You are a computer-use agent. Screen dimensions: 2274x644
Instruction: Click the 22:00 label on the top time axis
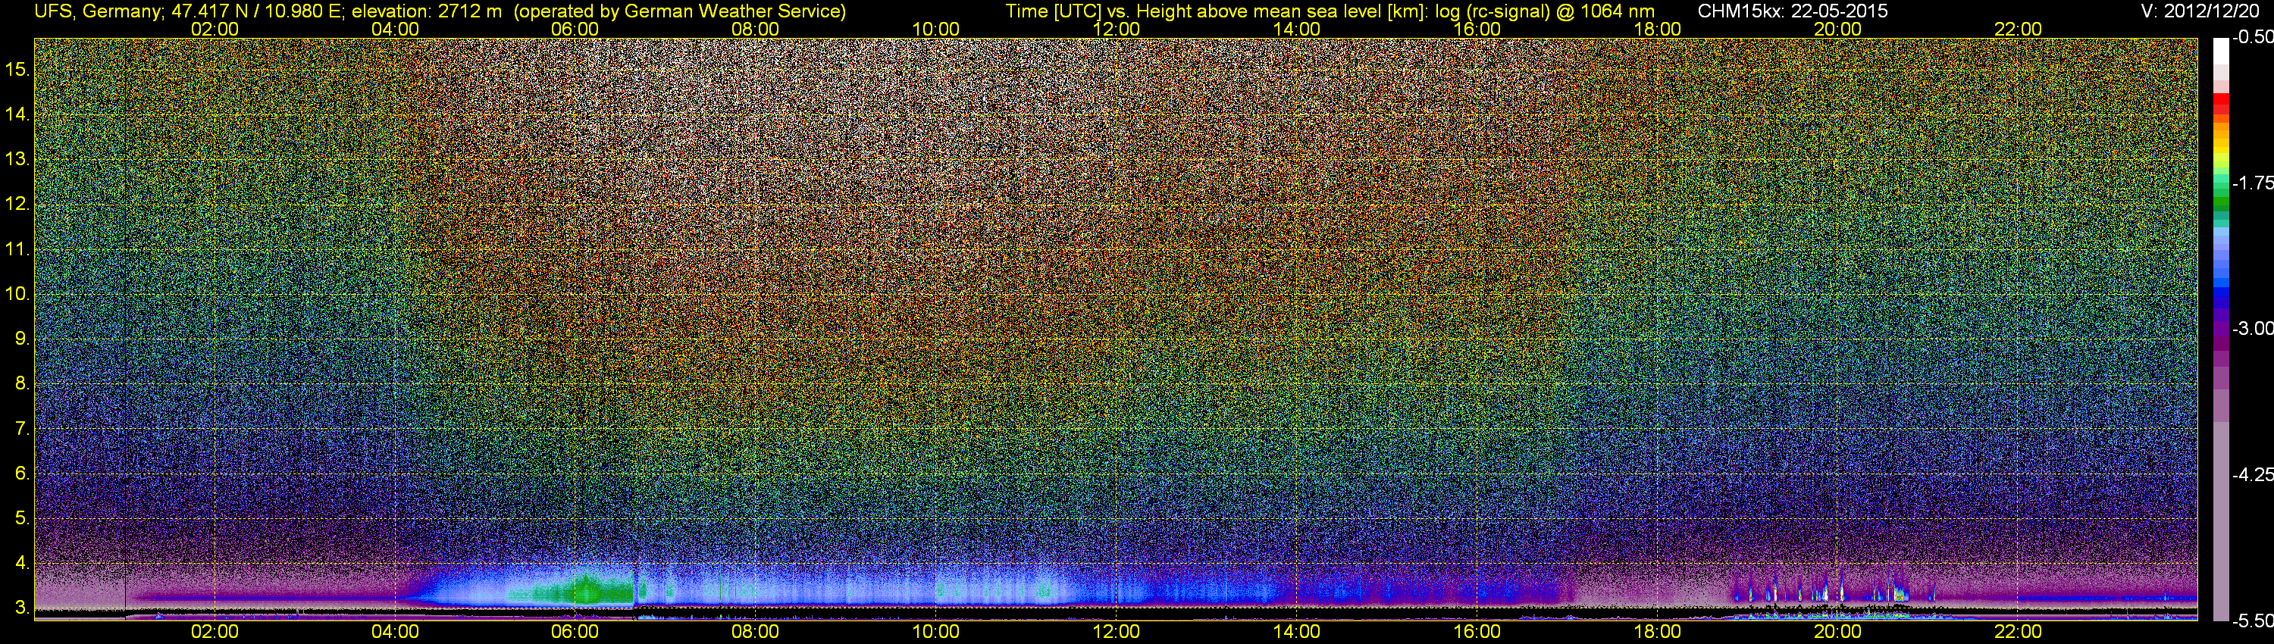coord(2018,29)
